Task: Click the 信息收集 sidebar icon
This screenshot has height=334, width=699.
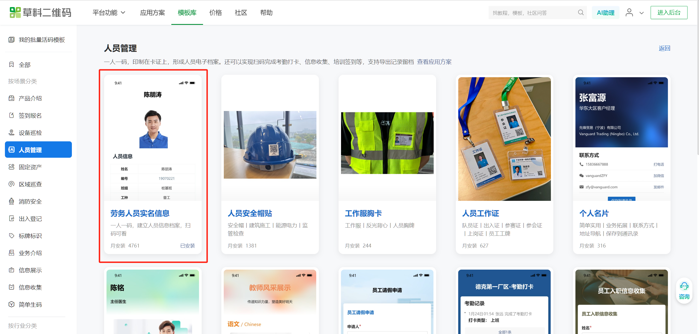Action: click(11, 287)
